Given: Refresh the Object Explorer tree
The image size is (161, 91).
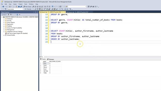Looking at the screenshot, I should [17, 15].
